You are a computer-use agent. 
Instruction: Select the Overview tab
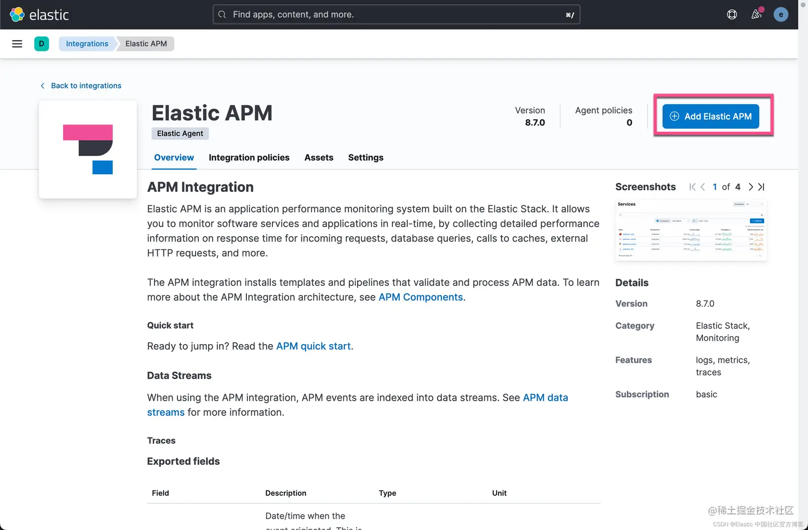174,158
